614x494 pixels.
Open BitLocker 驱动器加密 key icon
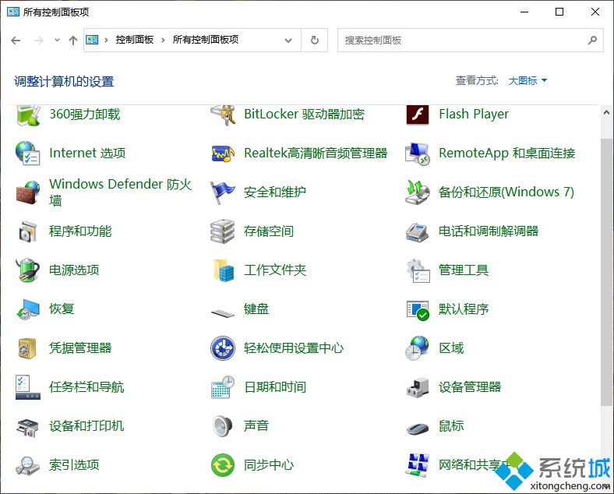click(223, 115)
